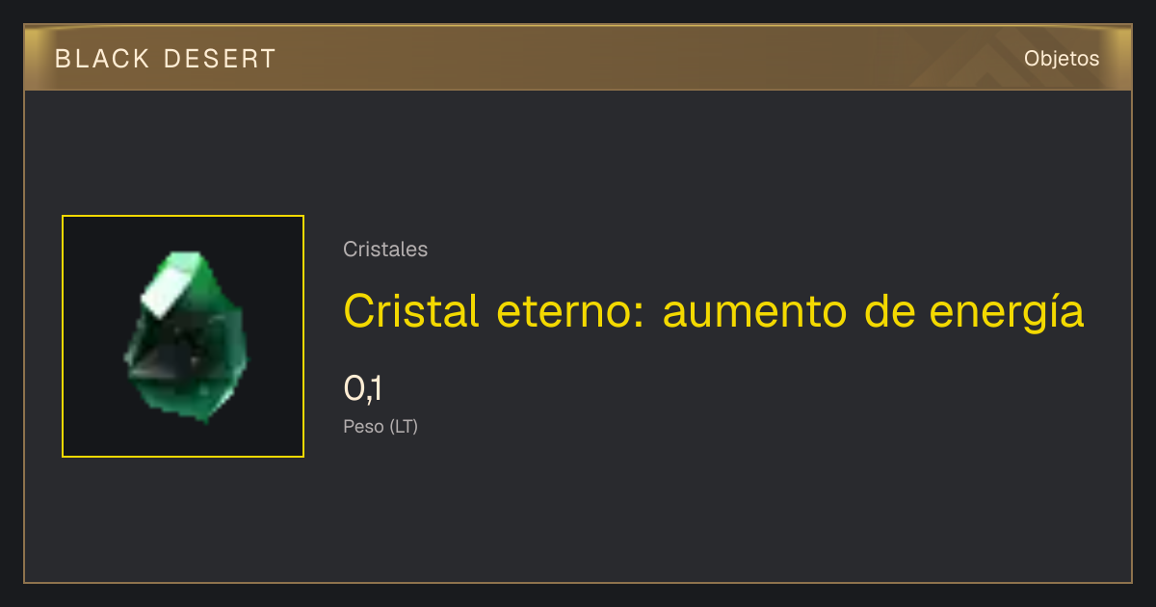Click the green crystal item icon
1156x607 pixels.
coord(185,336)
